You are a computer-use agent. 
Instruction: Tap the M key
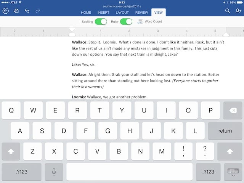coord(162,151)
